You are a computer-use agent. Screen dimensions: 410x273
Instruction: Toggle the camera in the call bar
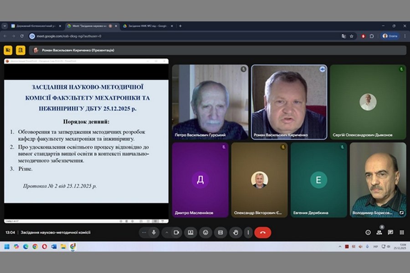pos(176,233)
